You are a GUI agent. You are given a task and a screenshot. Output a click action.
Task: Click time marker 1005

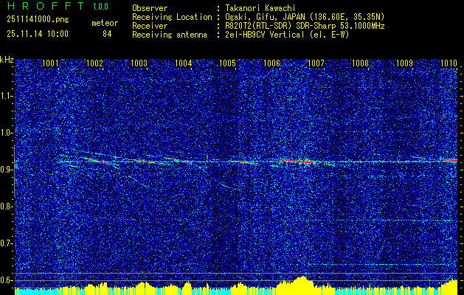(227, 63)
